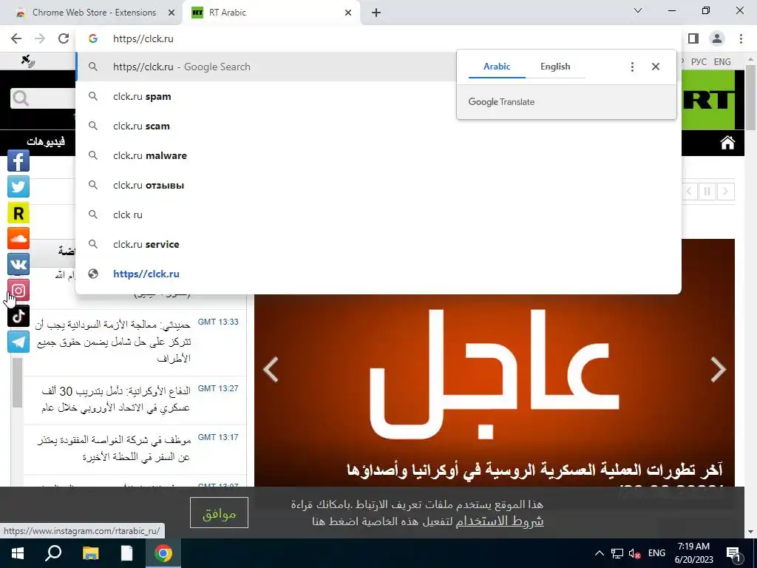
Task: Open RT Arabic Twitter icon
Action: point(18,186)
